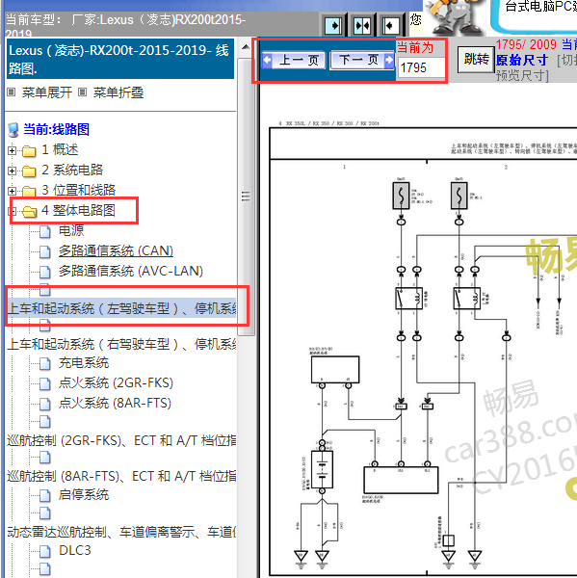Click the 当前:线路图 heading
The image size is (577, 578).
tap(57, 130)
